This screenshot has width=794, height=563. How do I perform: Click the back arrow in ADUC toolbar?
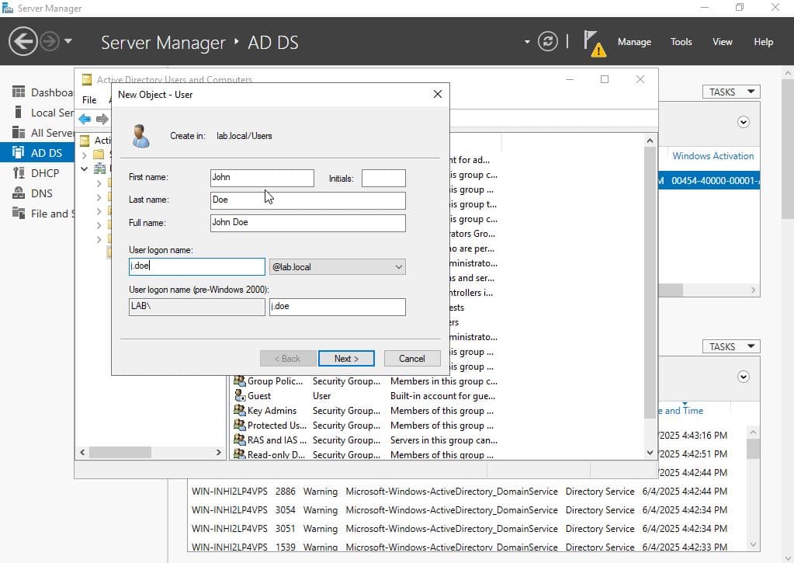tap(85, 119)
